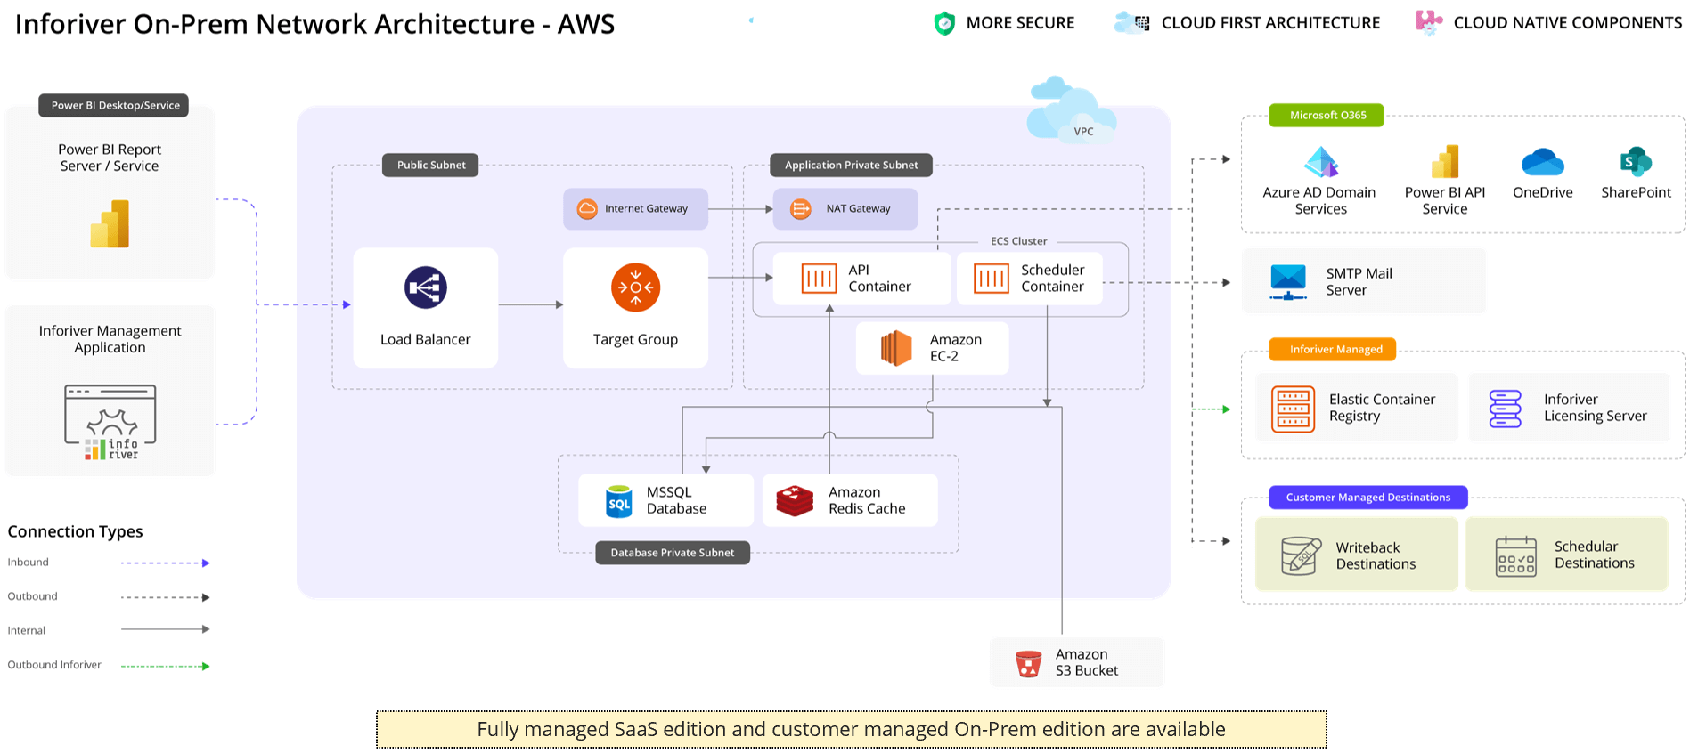Click the Inbound connection legend arrow
This screenshot has width=1698, height=753.
(166, 563)
